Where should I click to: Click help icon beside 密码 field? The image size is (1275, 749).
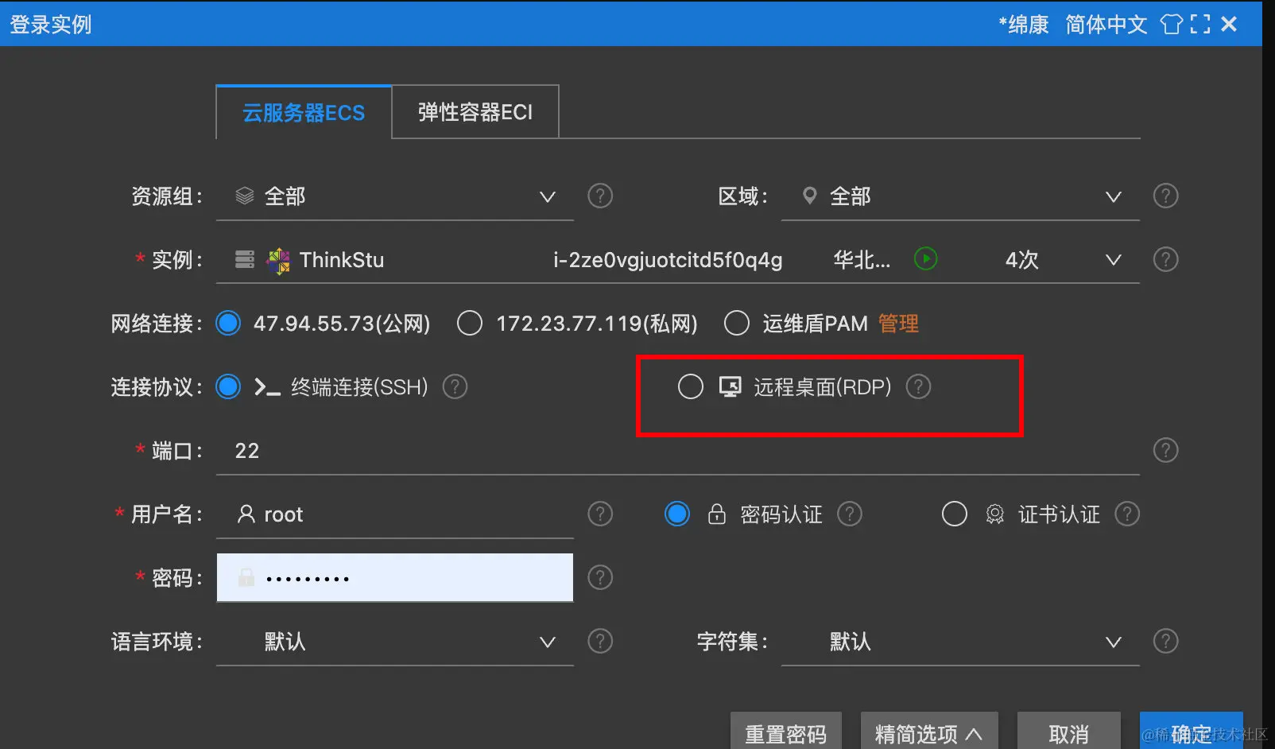[x=600, y=577]
